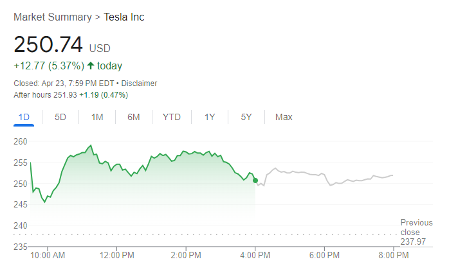Select the 1D time range tab
Viewport: 449px width, 264px height.
tap(24, 117)
